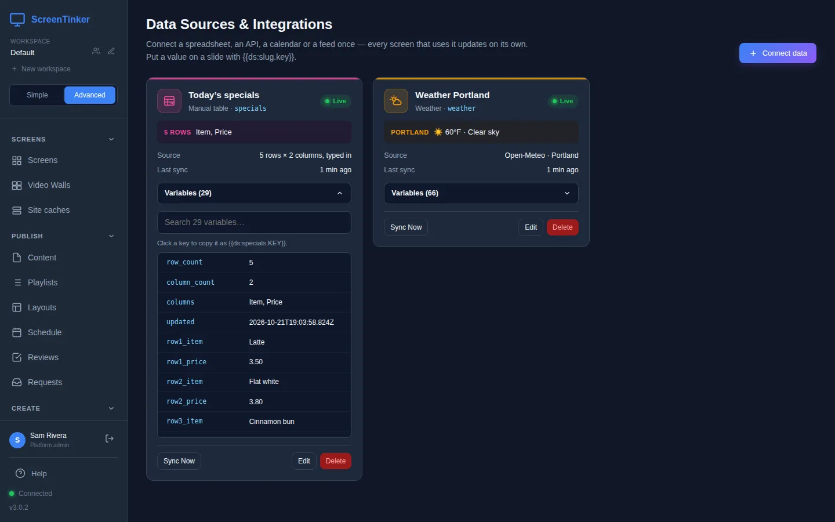835x522 pixels.
Task: Delete the Weather Portland data source
Action: [x=562, y=227]
